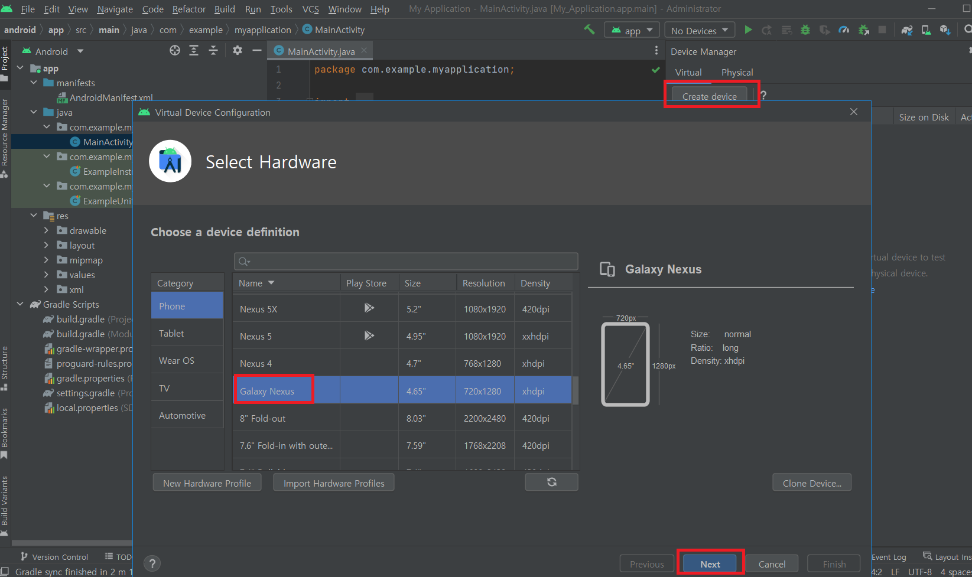Image resolution: width=972 pixels, height=577 pixels.
Task: Click the Cancel button
Action: click(772, 564)
